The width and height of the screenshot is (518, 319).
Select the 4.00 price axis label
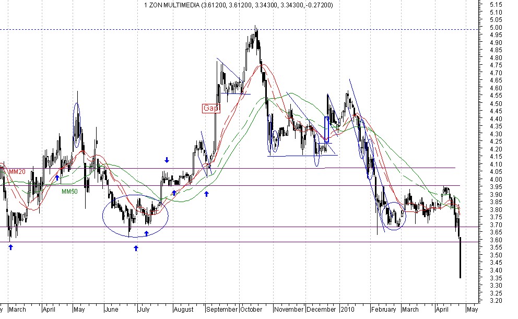pos(497,180)
